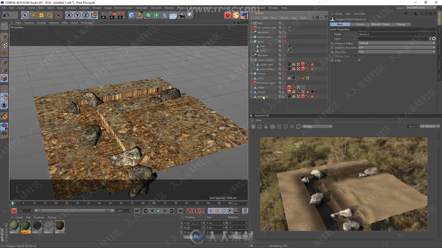The height and width of the screenshot is (248, 442).
Task: Open the Beauty AOV dropdown in Redshift IPR
Action: coord(317,126)
